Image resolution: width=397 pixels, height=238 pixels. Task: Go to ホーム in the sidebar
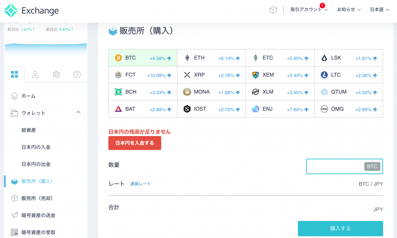coord(29,96)
